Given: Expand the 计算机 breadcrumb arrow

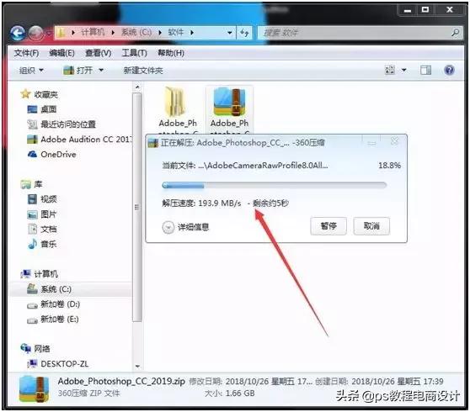Looking at the screenshot, I should pos(113,32).
